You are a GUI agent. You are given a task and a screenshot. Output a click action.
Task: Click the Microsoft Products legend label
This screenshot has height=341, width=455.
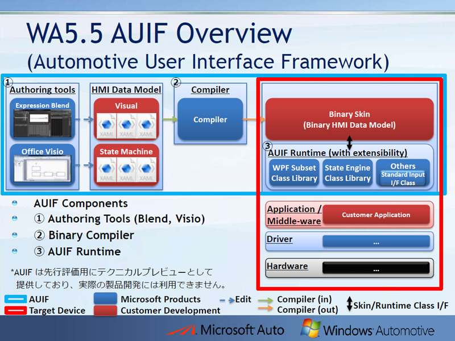tap(160, 299)
